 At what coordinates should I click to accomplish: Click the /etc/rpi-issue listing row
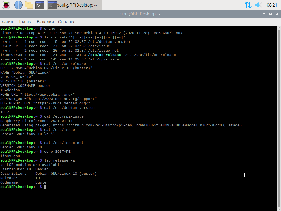click(x=59, y=59)
